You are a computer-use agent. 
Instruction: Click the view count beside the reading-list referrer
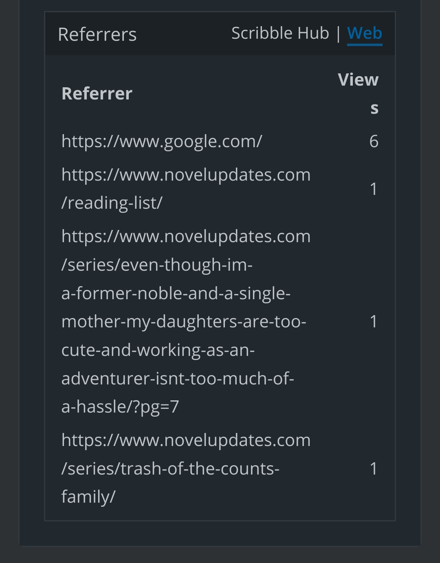click(x=374, y=189)
